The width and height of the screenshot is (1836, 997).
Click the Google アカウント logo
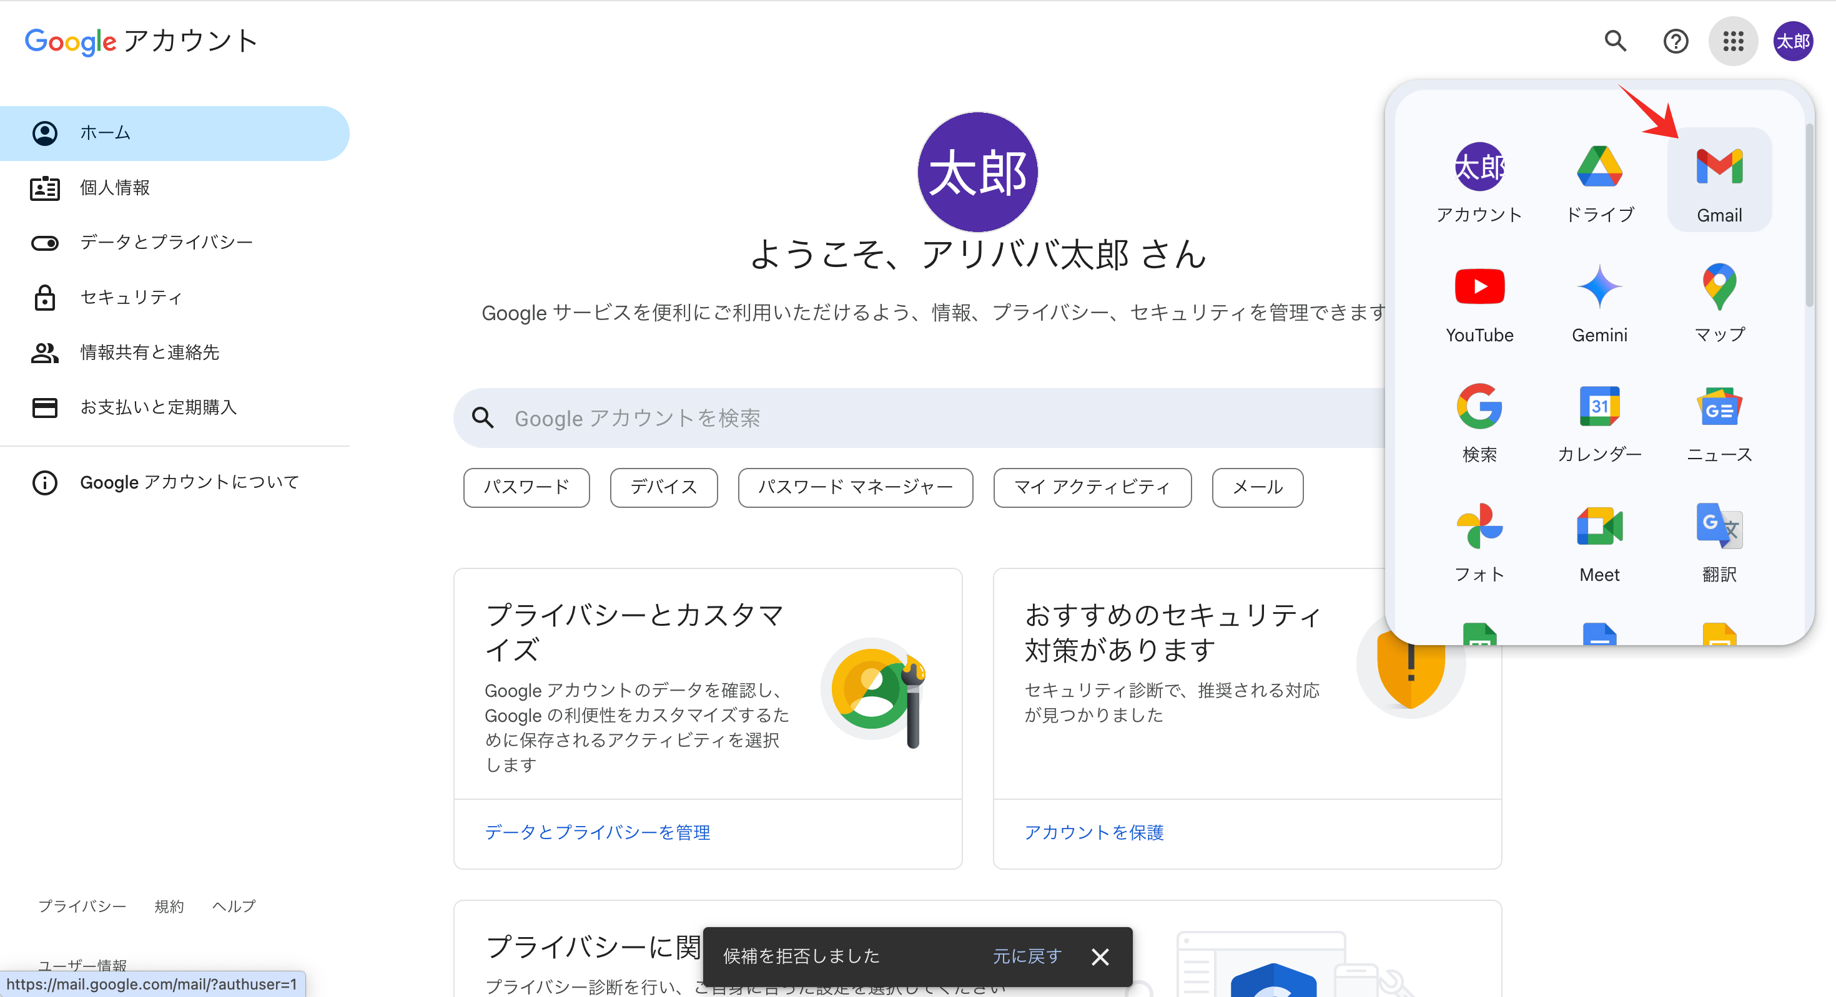tap(141, 41)
